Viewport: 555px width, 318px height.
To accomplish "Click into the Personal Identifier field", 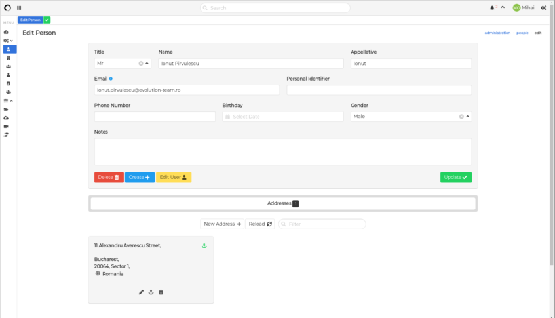I will pos(379,90).
